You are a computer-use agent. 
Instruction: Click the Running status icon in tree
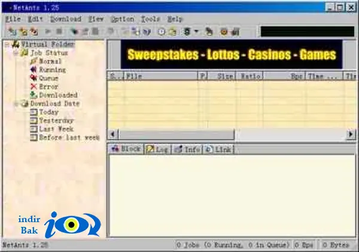pyautogui.click(x=34, y=70)
